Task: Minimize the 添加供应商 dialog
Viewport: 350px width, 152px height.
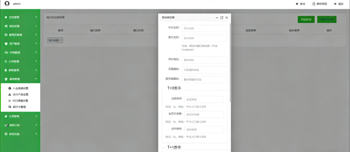Action: [x=217, y=18]
